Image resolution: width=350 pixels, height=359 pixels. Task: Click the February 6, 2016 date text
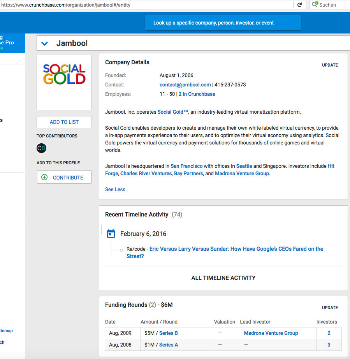143,234
